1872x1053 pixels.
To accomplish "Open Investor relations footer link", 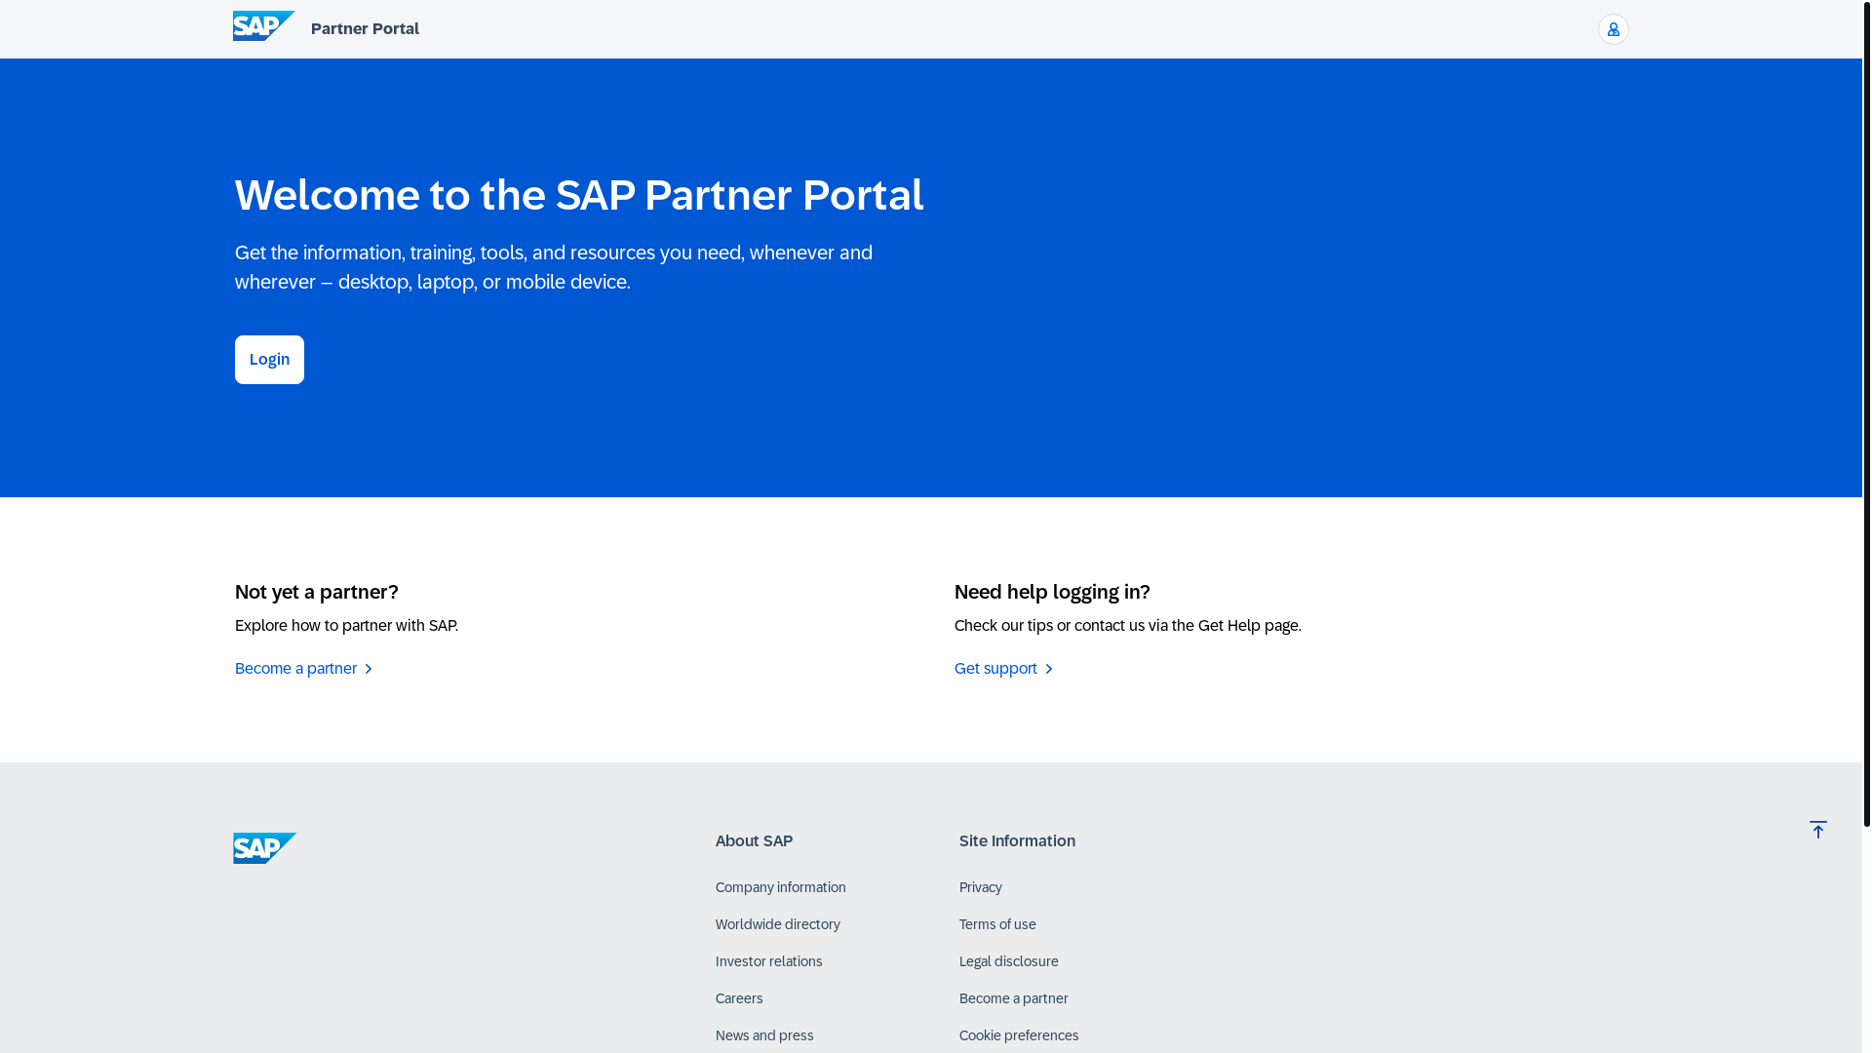I will point(769,961).
